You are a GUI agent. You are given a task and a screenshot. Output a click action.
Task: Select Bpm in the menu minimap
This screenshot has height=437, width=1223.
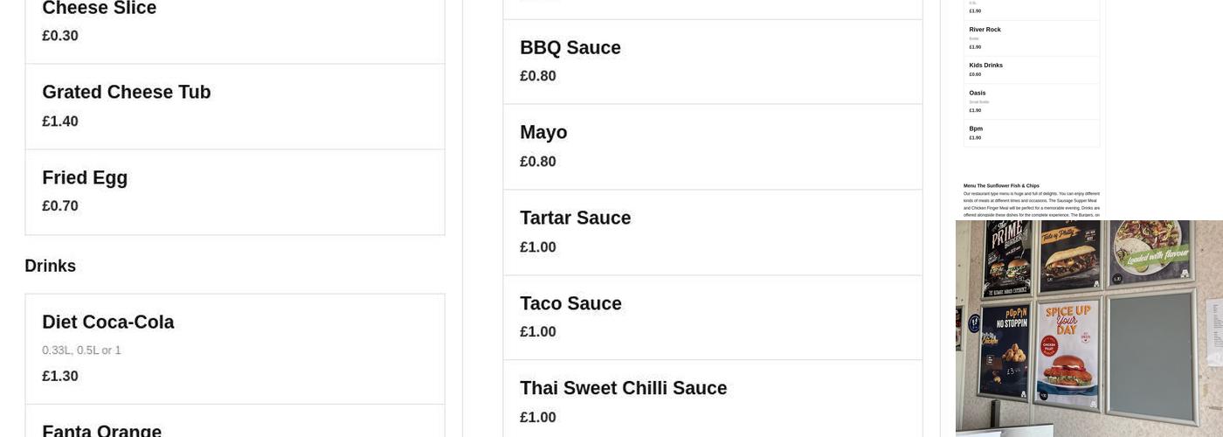(976, 128)
